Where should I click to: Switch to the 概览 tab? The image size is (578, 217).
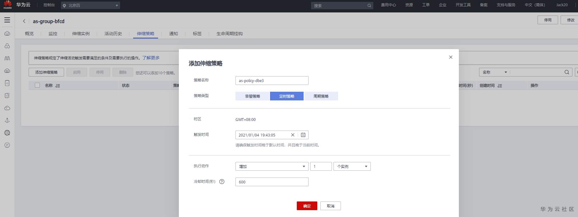pos(29,34)
